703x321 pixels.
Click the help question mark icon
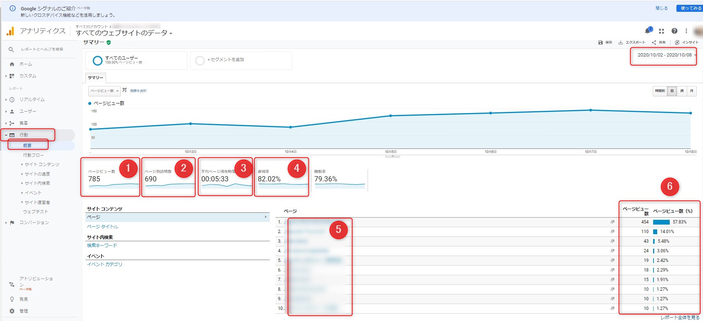click(674, 31)
